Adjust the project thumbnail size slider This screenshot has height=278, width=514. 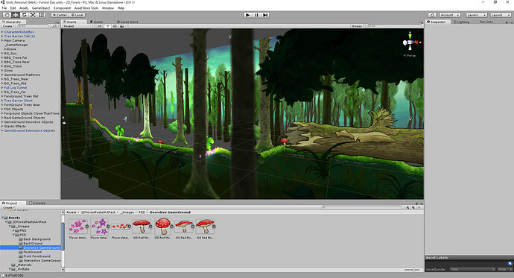click(x=413, y=270)
